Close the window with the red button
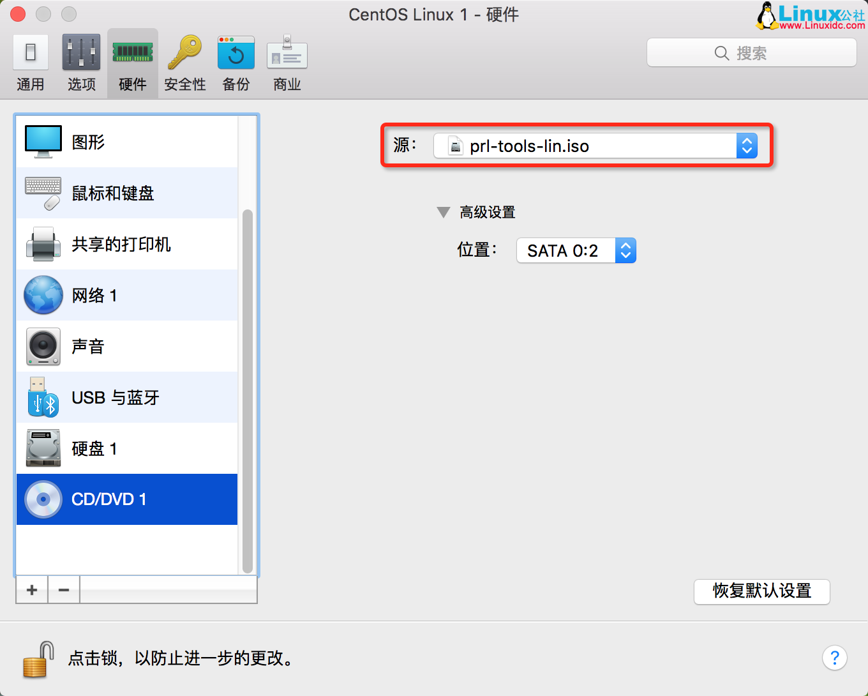The height and width of the screenshot is (696, 868). tap(19, 14)
